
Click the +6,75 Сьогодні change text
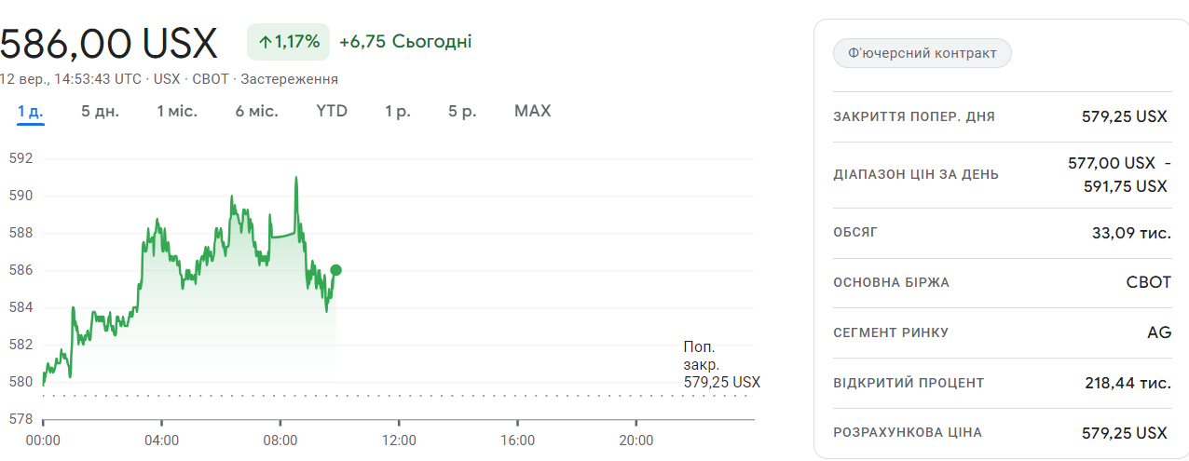[405, 42]
